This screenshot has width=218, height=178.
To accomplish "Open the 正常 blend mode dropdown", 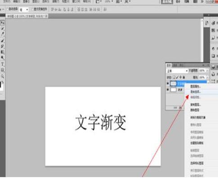I will (177, 71).
